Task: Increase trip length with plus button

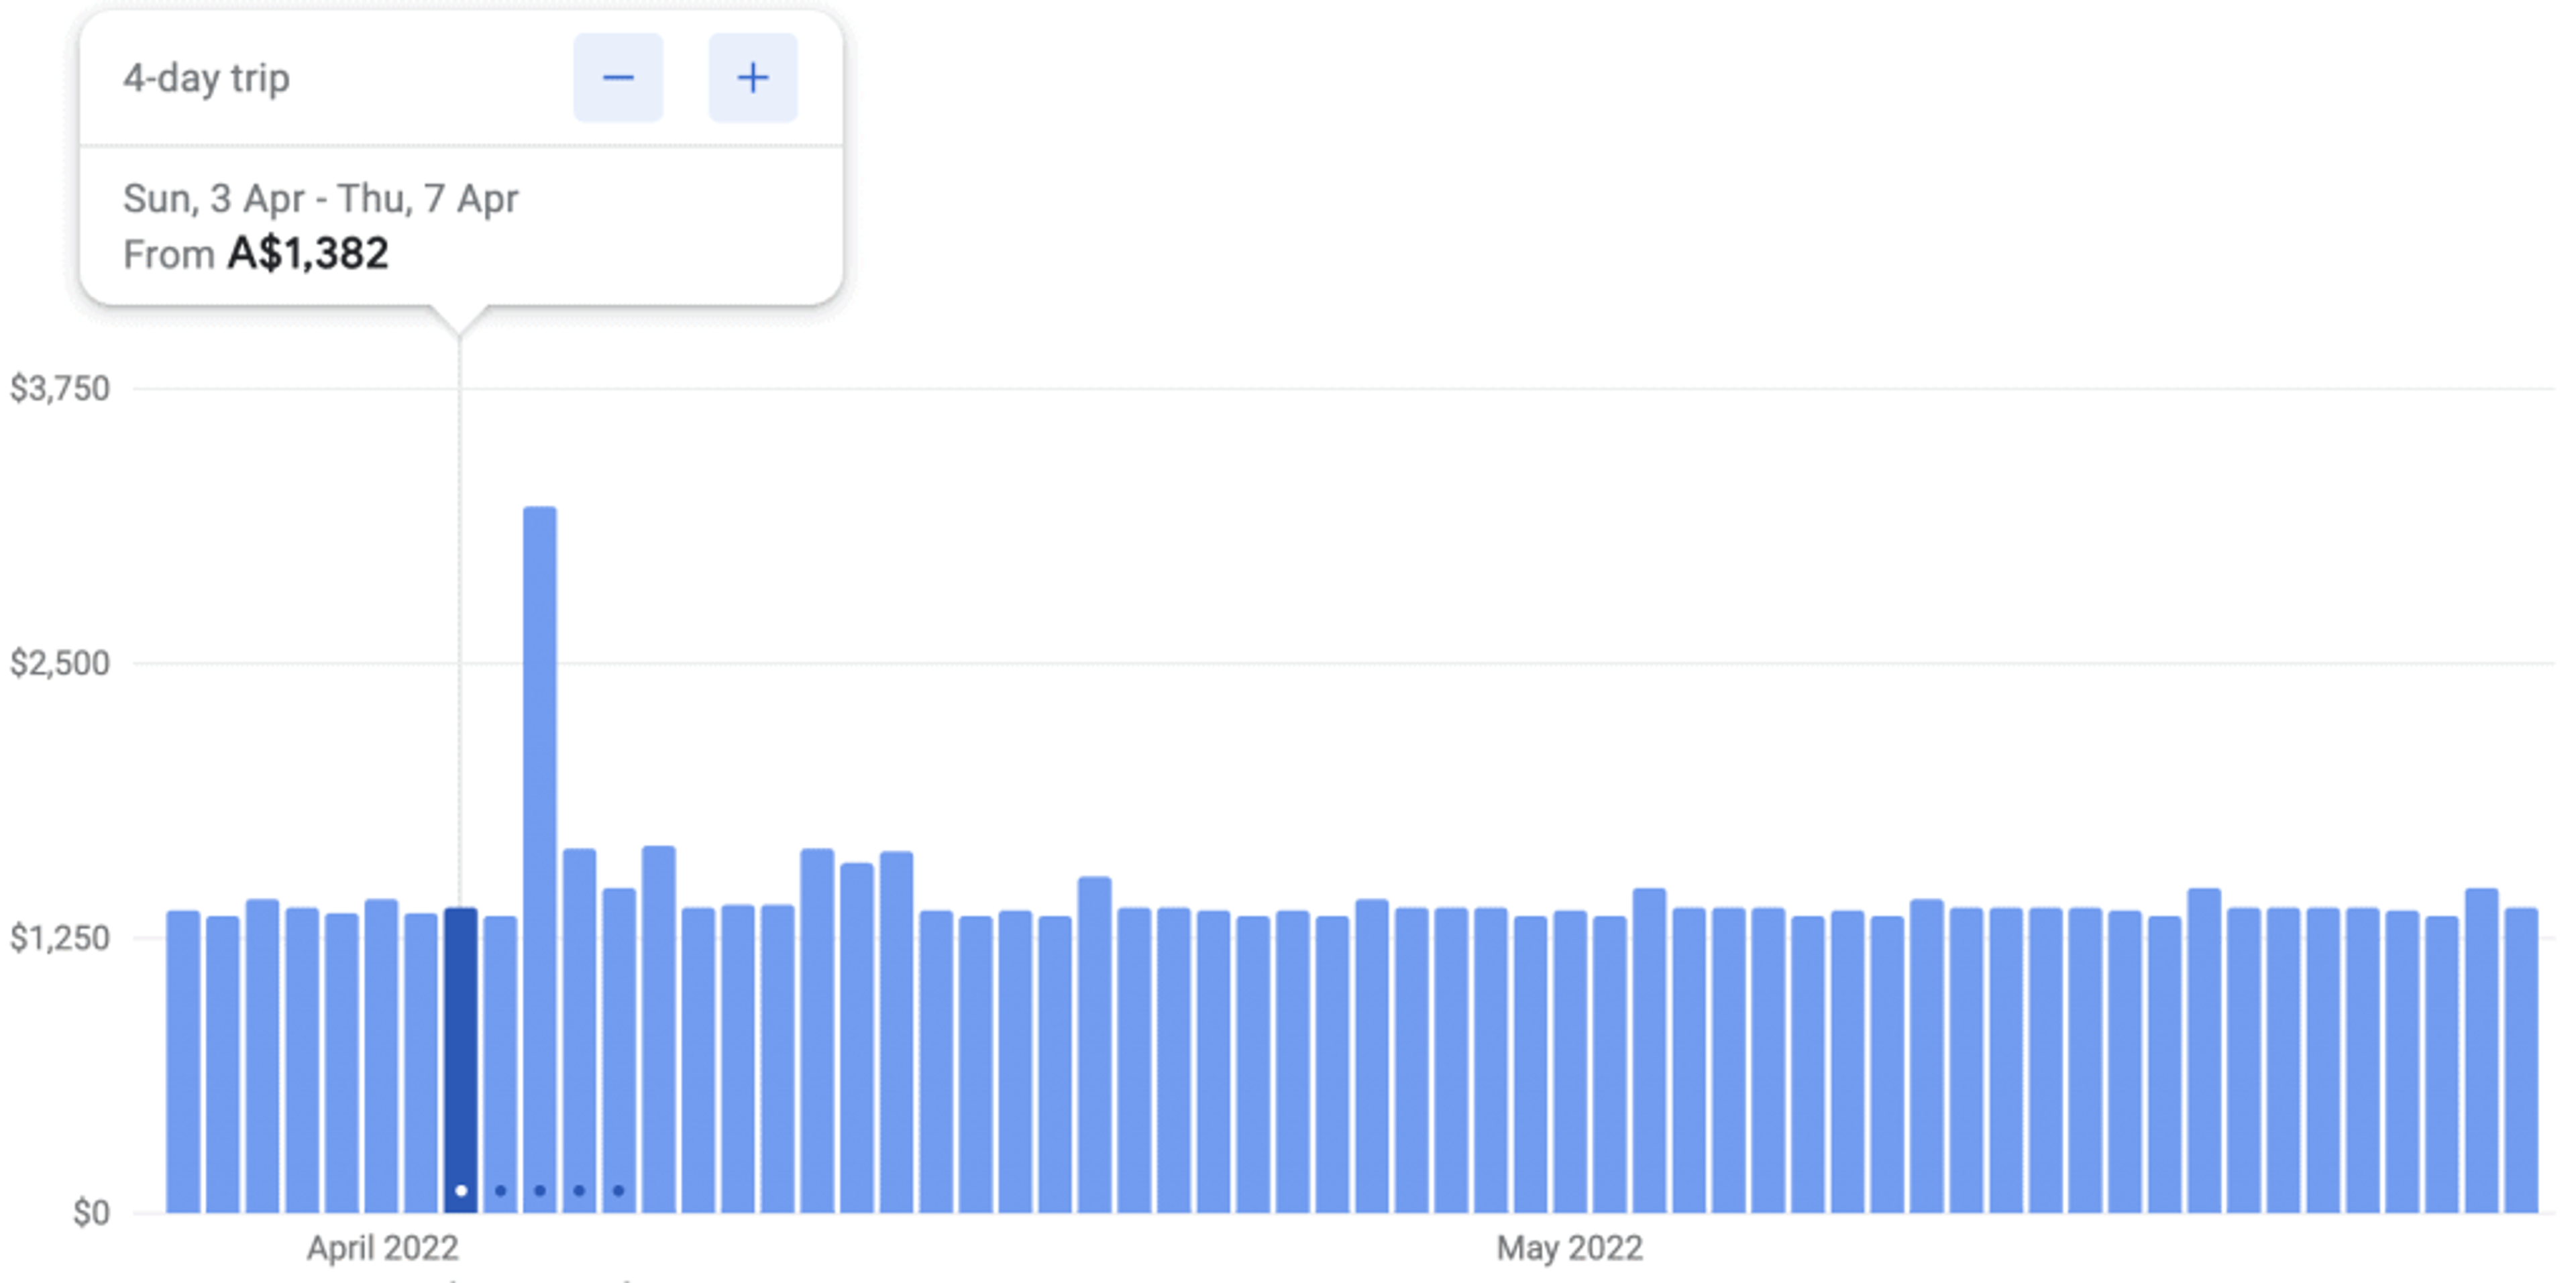Action: 752,78
